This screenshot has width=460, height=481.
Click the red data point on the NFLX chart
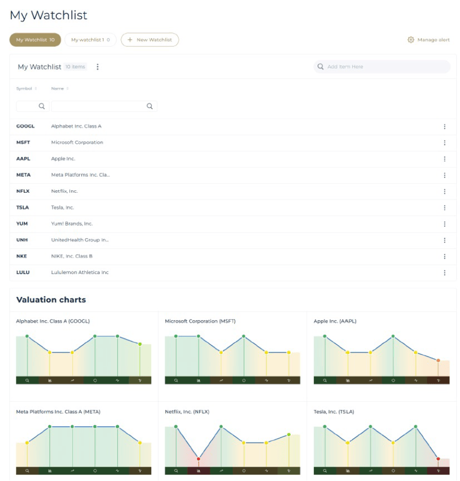tap(199, 459)
